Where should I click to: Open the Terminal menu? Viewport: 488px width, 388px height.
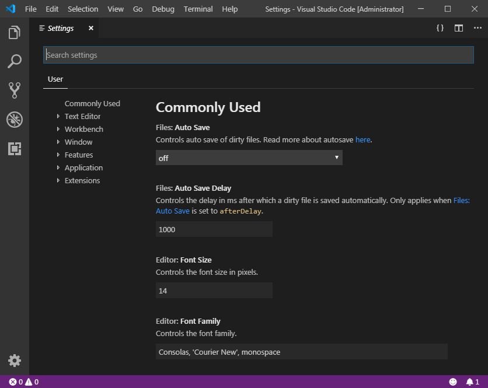tap(198, 9)
